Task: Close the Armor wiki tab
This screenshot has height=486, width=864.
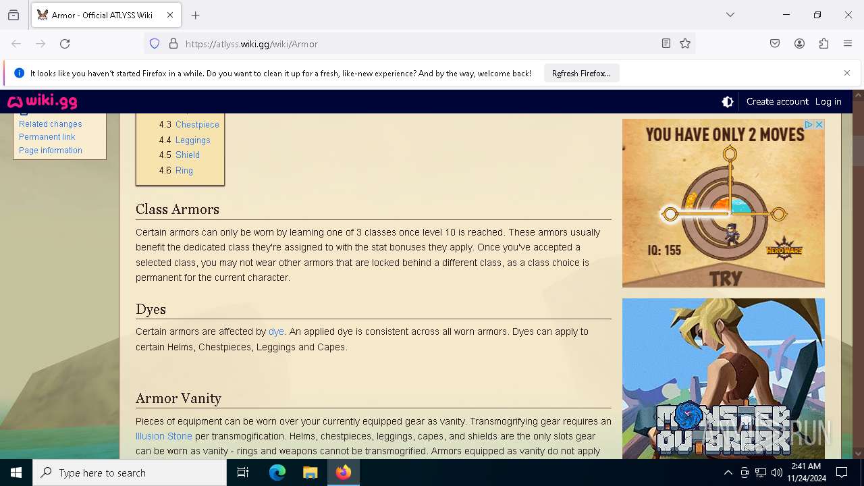Action: 170,15
